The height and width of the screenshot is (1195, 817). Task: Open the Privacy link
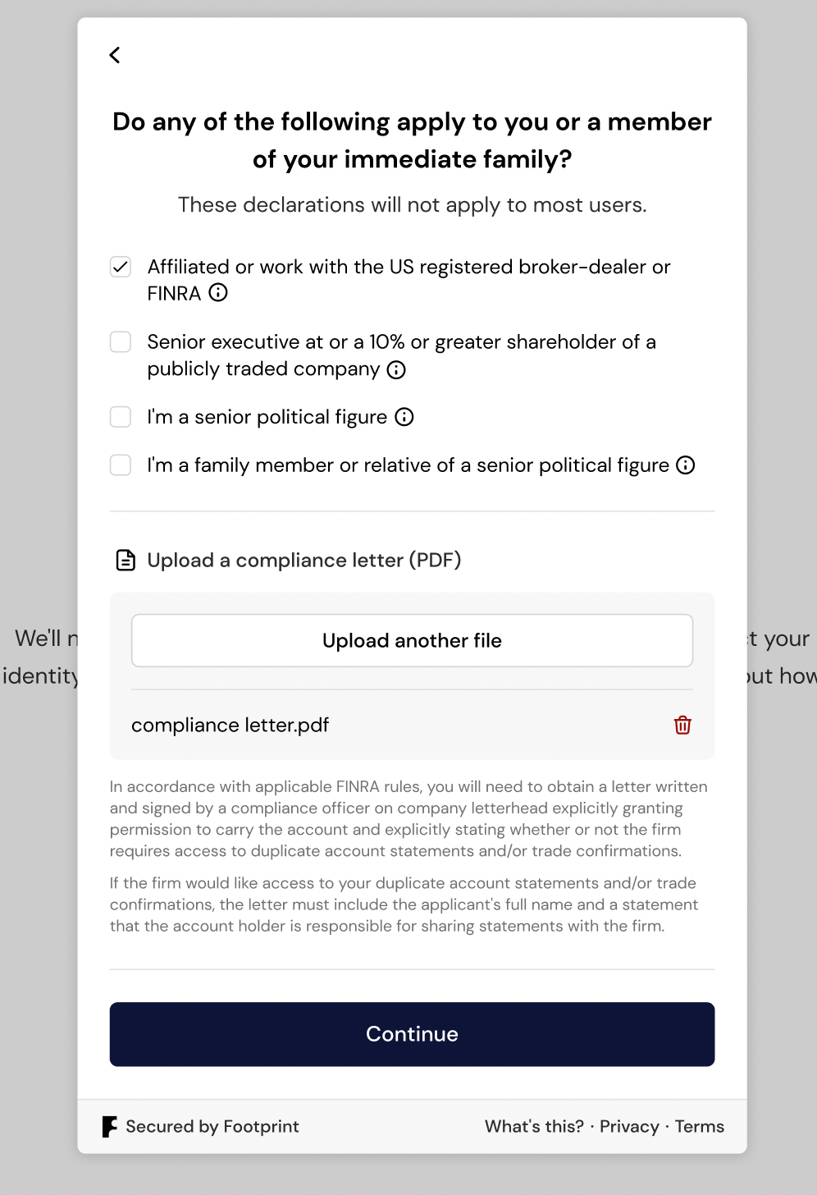click(629, 1126)
